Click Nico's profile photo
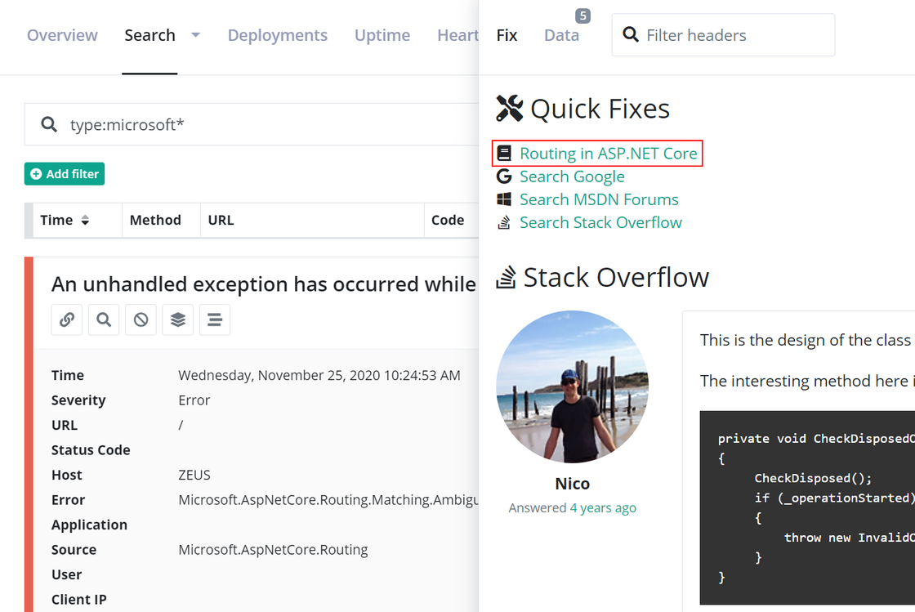The width and height of the screenshot is (915, 612). tap(572, 386)
